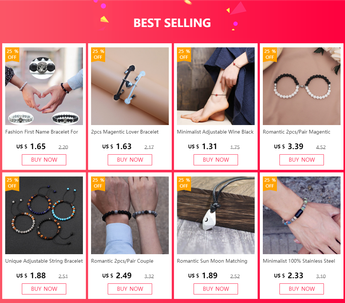This screenshot has height=303, width=345.
Task: Click the 25% OFF badge on Fashion First Name Bracelet
Action: point(12,54)
